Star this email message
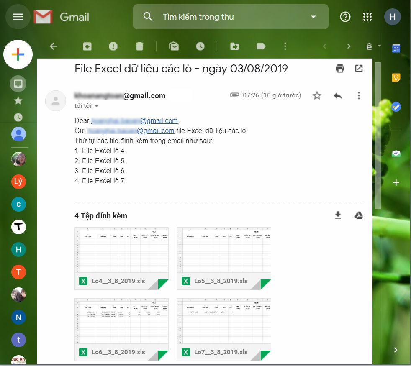The width and height of the screenshot is (411, 366). [317, 96]
